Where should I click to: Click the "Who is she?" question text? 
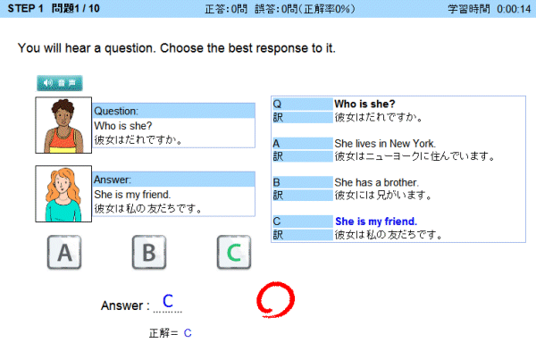pyautogui.click(x=123, y=126)
